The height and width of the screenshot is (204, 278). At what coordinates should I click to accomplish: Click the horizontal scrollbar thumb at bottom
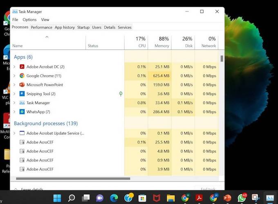coord(73,179)
